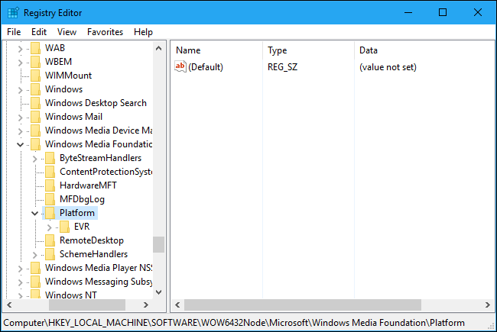This screenshot has height=332, width=497.
Task: Expand the Windows Media Device Manager key
Action: click(x=21, y=131)
